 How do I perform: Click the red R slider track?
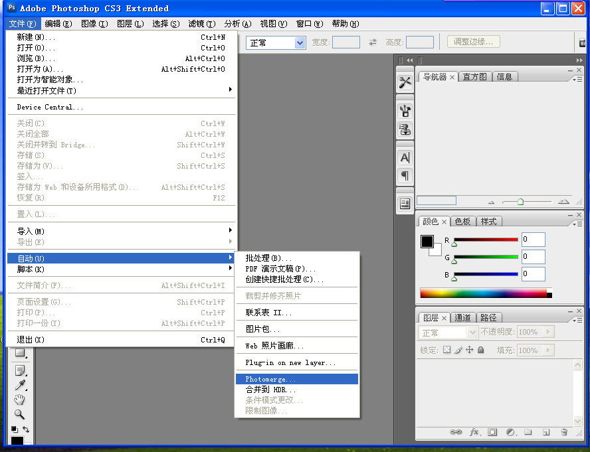[486, 240]
